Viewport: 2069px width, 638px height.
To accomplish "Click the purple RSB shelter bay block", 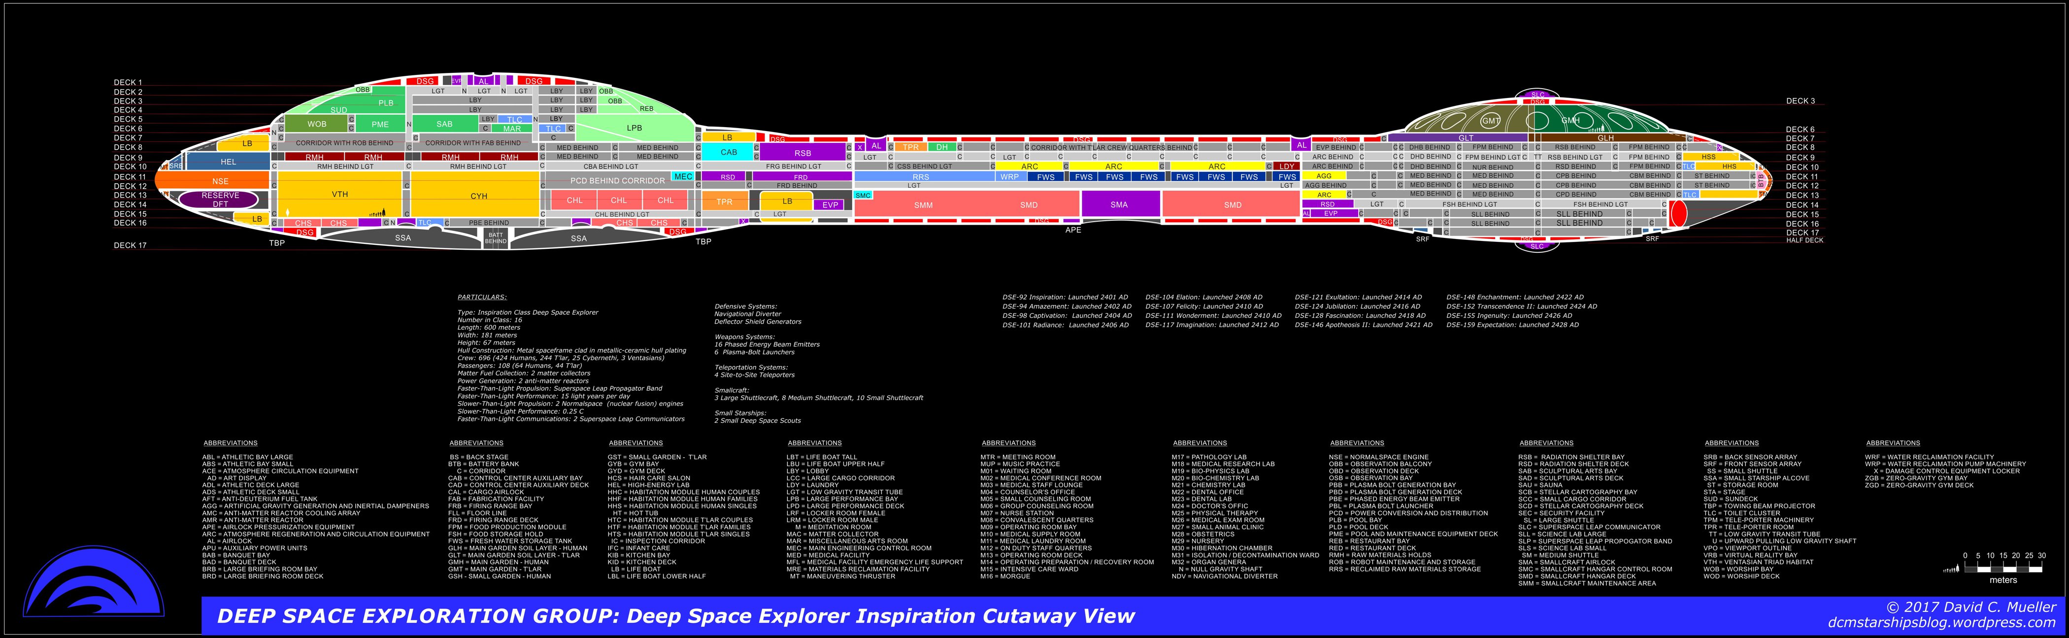I will coord(802,153).
